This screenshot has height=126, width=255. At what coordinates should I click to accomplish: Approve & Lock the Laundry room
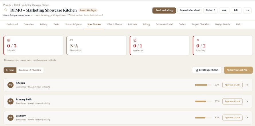[232, 117]
